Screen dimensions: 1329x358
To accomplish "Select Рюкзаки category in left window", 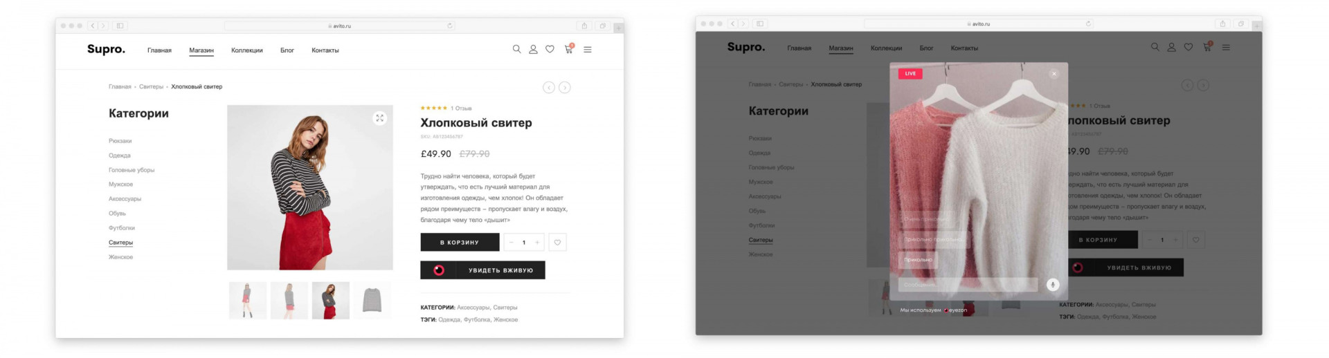I will coord(120,141).
